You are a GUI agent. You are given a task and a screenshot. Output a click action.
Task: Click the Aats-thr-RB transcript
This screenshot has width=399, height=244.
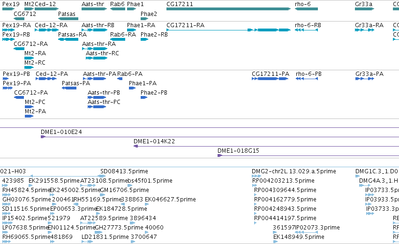point(94,30)
